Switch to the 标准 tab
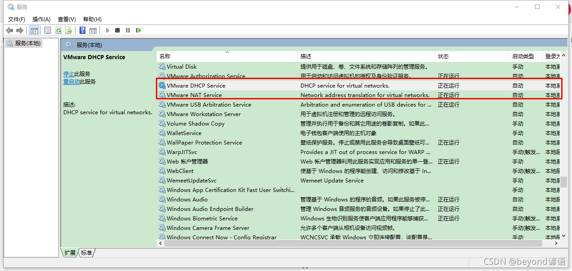 (x=86, y=252)
